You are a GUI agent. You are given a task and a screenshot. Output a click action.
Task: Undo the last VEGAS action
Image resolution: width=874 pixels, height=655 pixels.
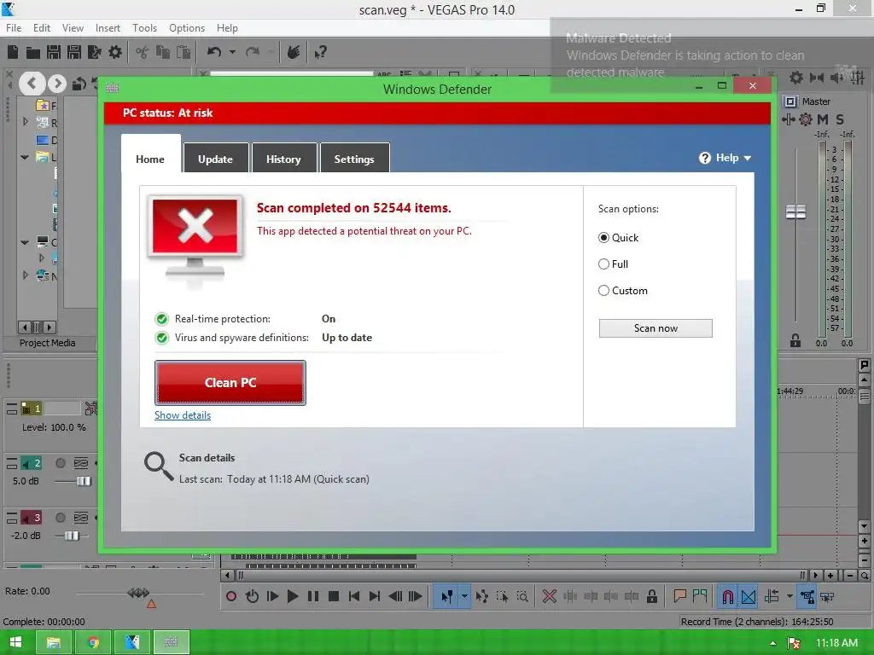[x=214, y=52]
